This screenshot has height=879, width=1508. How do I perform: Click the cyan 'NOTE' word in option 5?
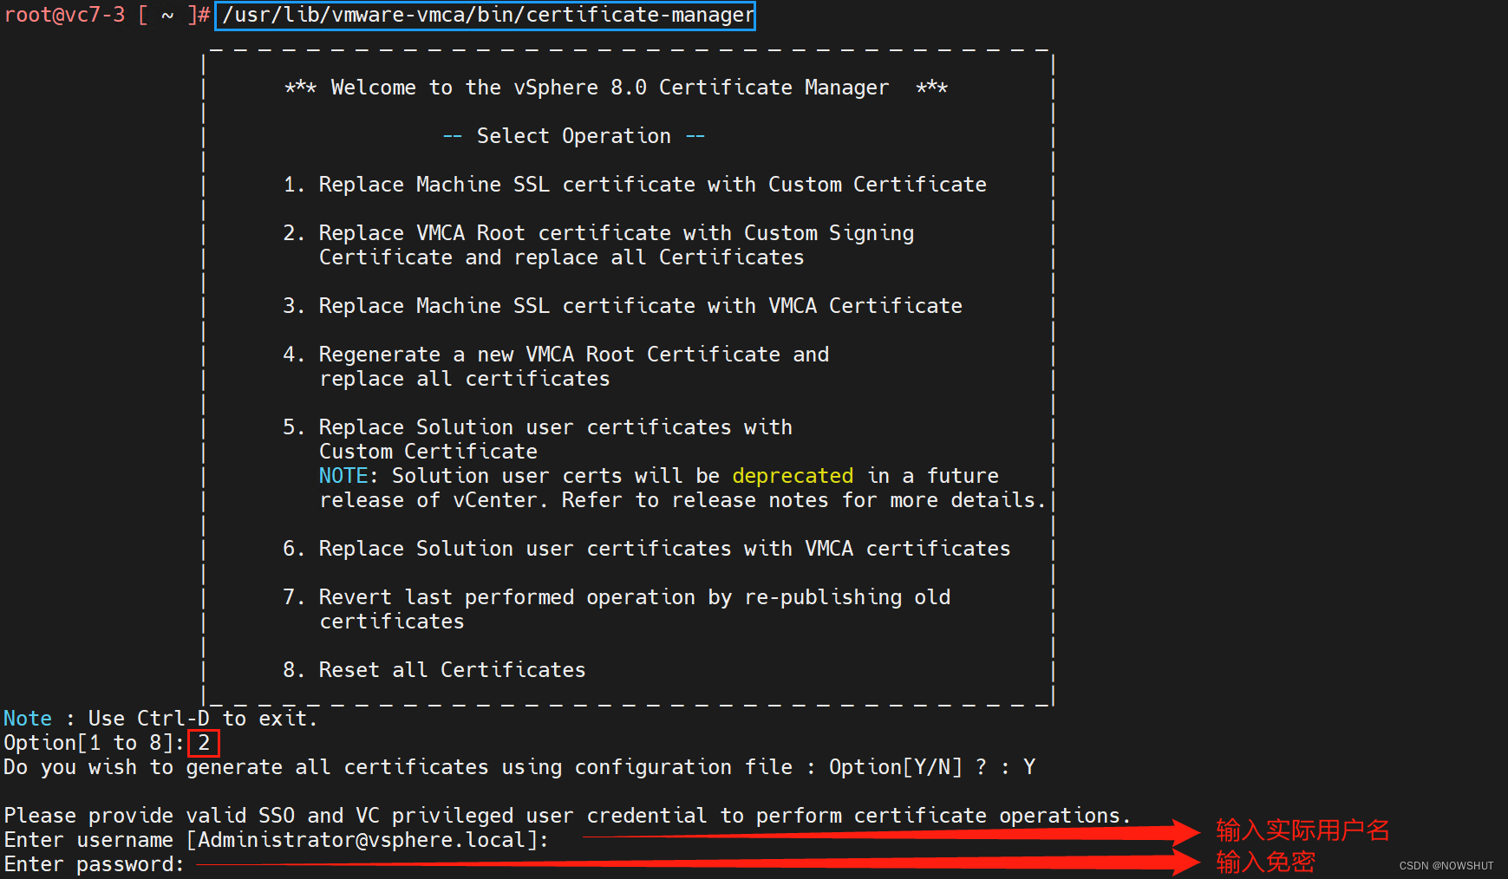(x=343, y=476)
